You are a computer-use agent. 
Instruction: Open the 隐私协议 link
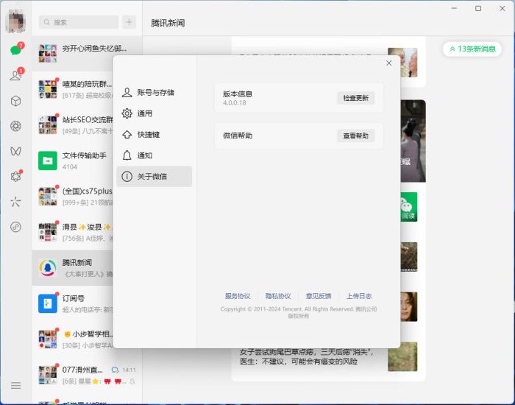[278, 296]
